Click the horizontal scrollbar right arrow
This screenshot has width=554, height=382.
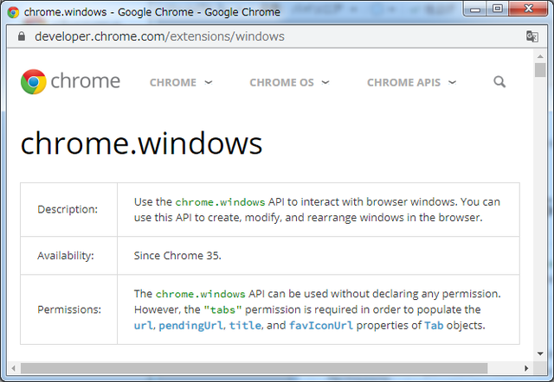coord(526,368)
